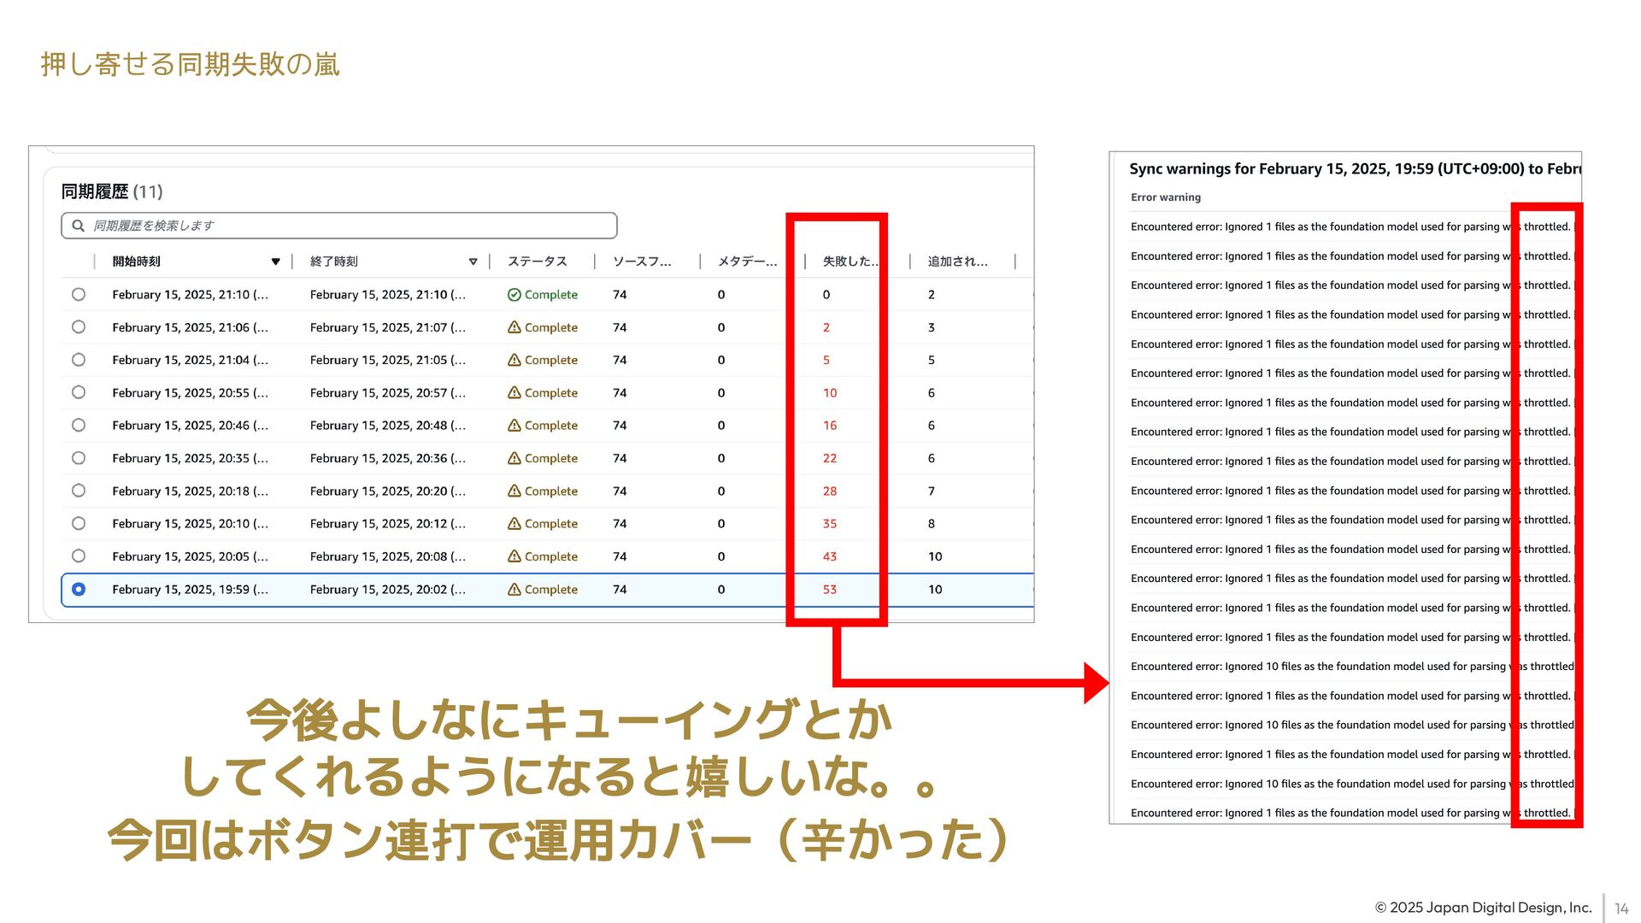Screen dimensions: 1641x923
Task: Click the ステータス column header
Action: [537, 262]
